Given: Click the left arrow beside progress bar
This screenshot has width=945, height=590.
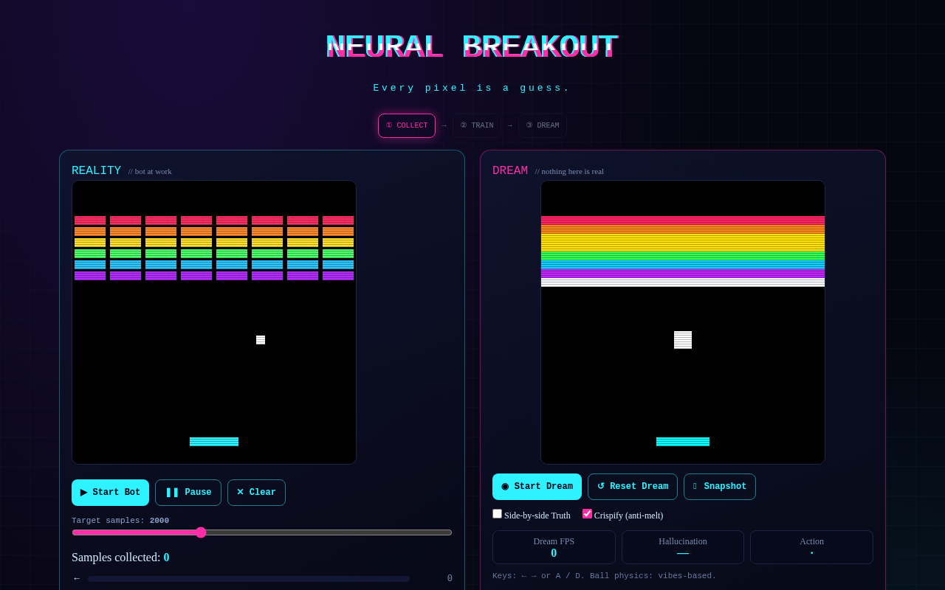Looking at the screenshot, I should pyautogui.click(x=77, y=579).
